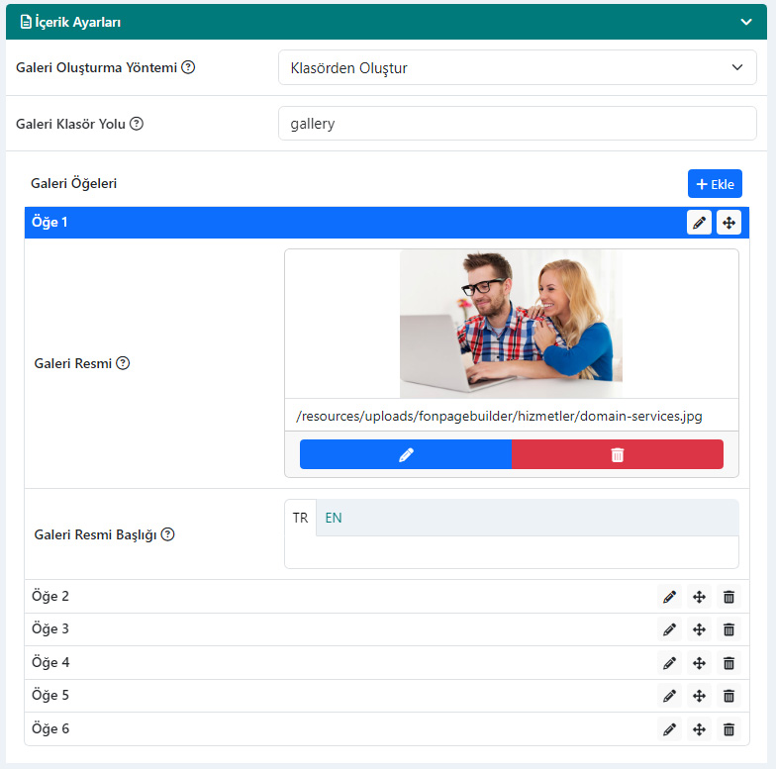Click the trash icon for Öğe 2
The image size is (776, 769).
pyautogui.click(x=728, y=597)
